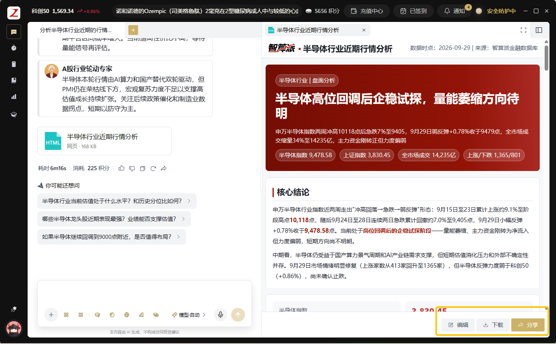Copy the response with the copy icon
Image resolution: width=556 pixels, height=344 pixels.
[143, 168]
